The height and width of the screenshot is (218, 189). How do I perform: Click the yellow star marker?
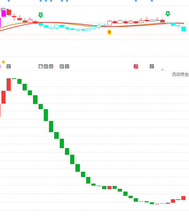[3, 62]
